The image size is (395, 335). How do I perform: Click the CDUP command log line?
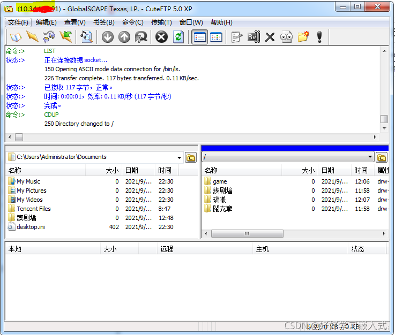[x=51, y=115]
